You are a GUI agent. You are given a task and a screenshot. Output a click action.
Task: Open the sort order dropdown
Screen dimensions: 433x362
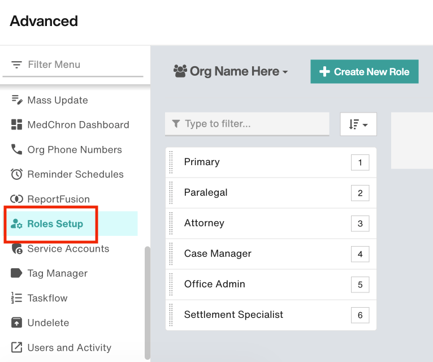point(358,124)
